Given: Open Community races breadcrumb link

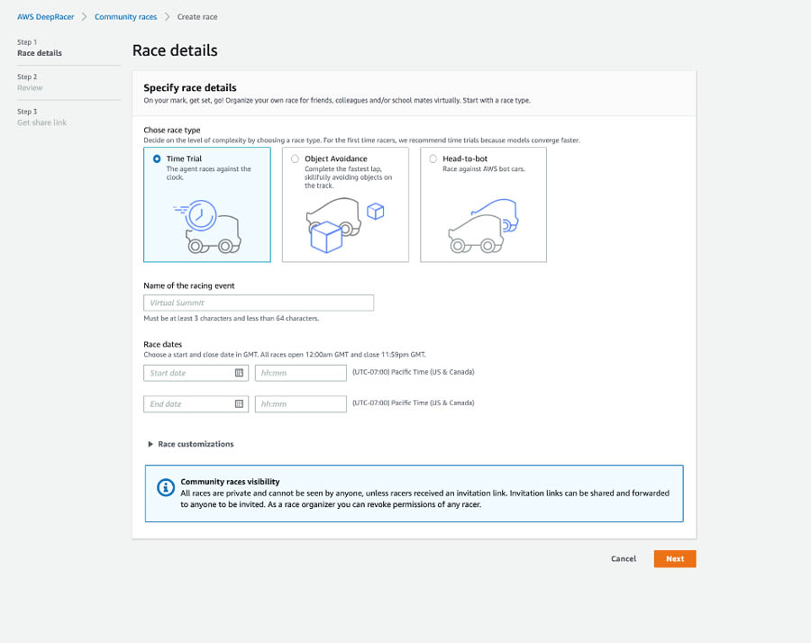Looking at the screenshot, I should (125, 16).
